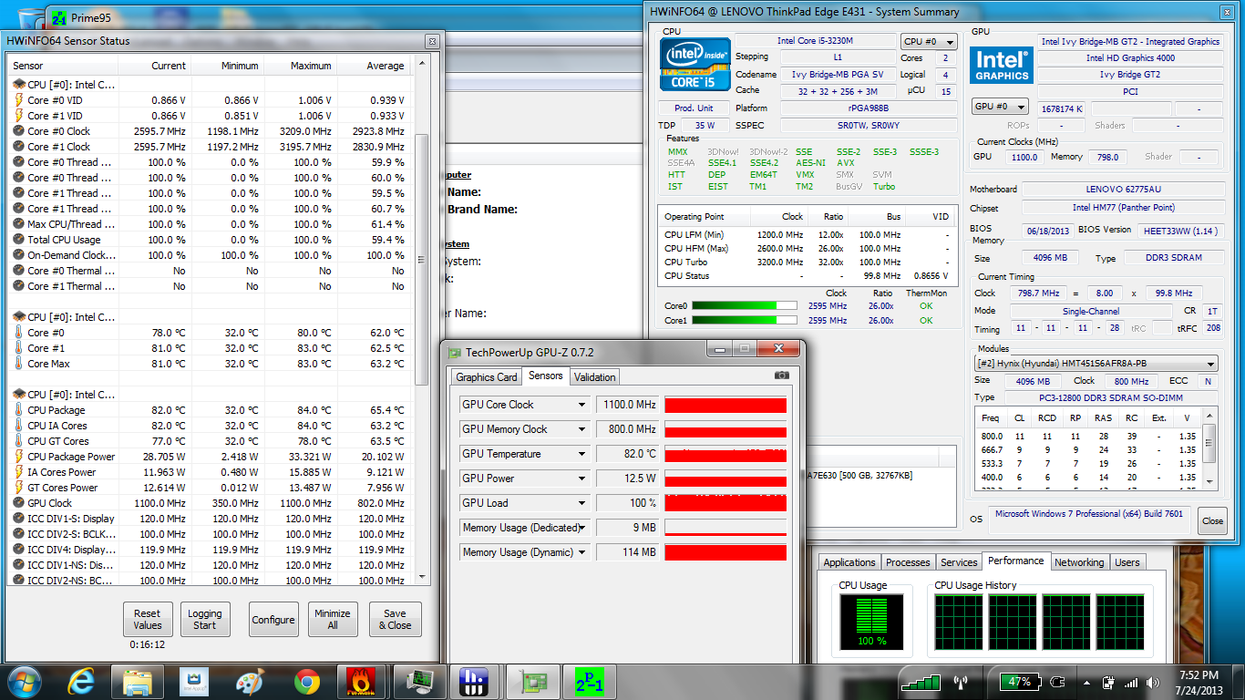The image size is (1245, 700).
Task: Click the green signal bars tray icon
Action: point(921,682)
